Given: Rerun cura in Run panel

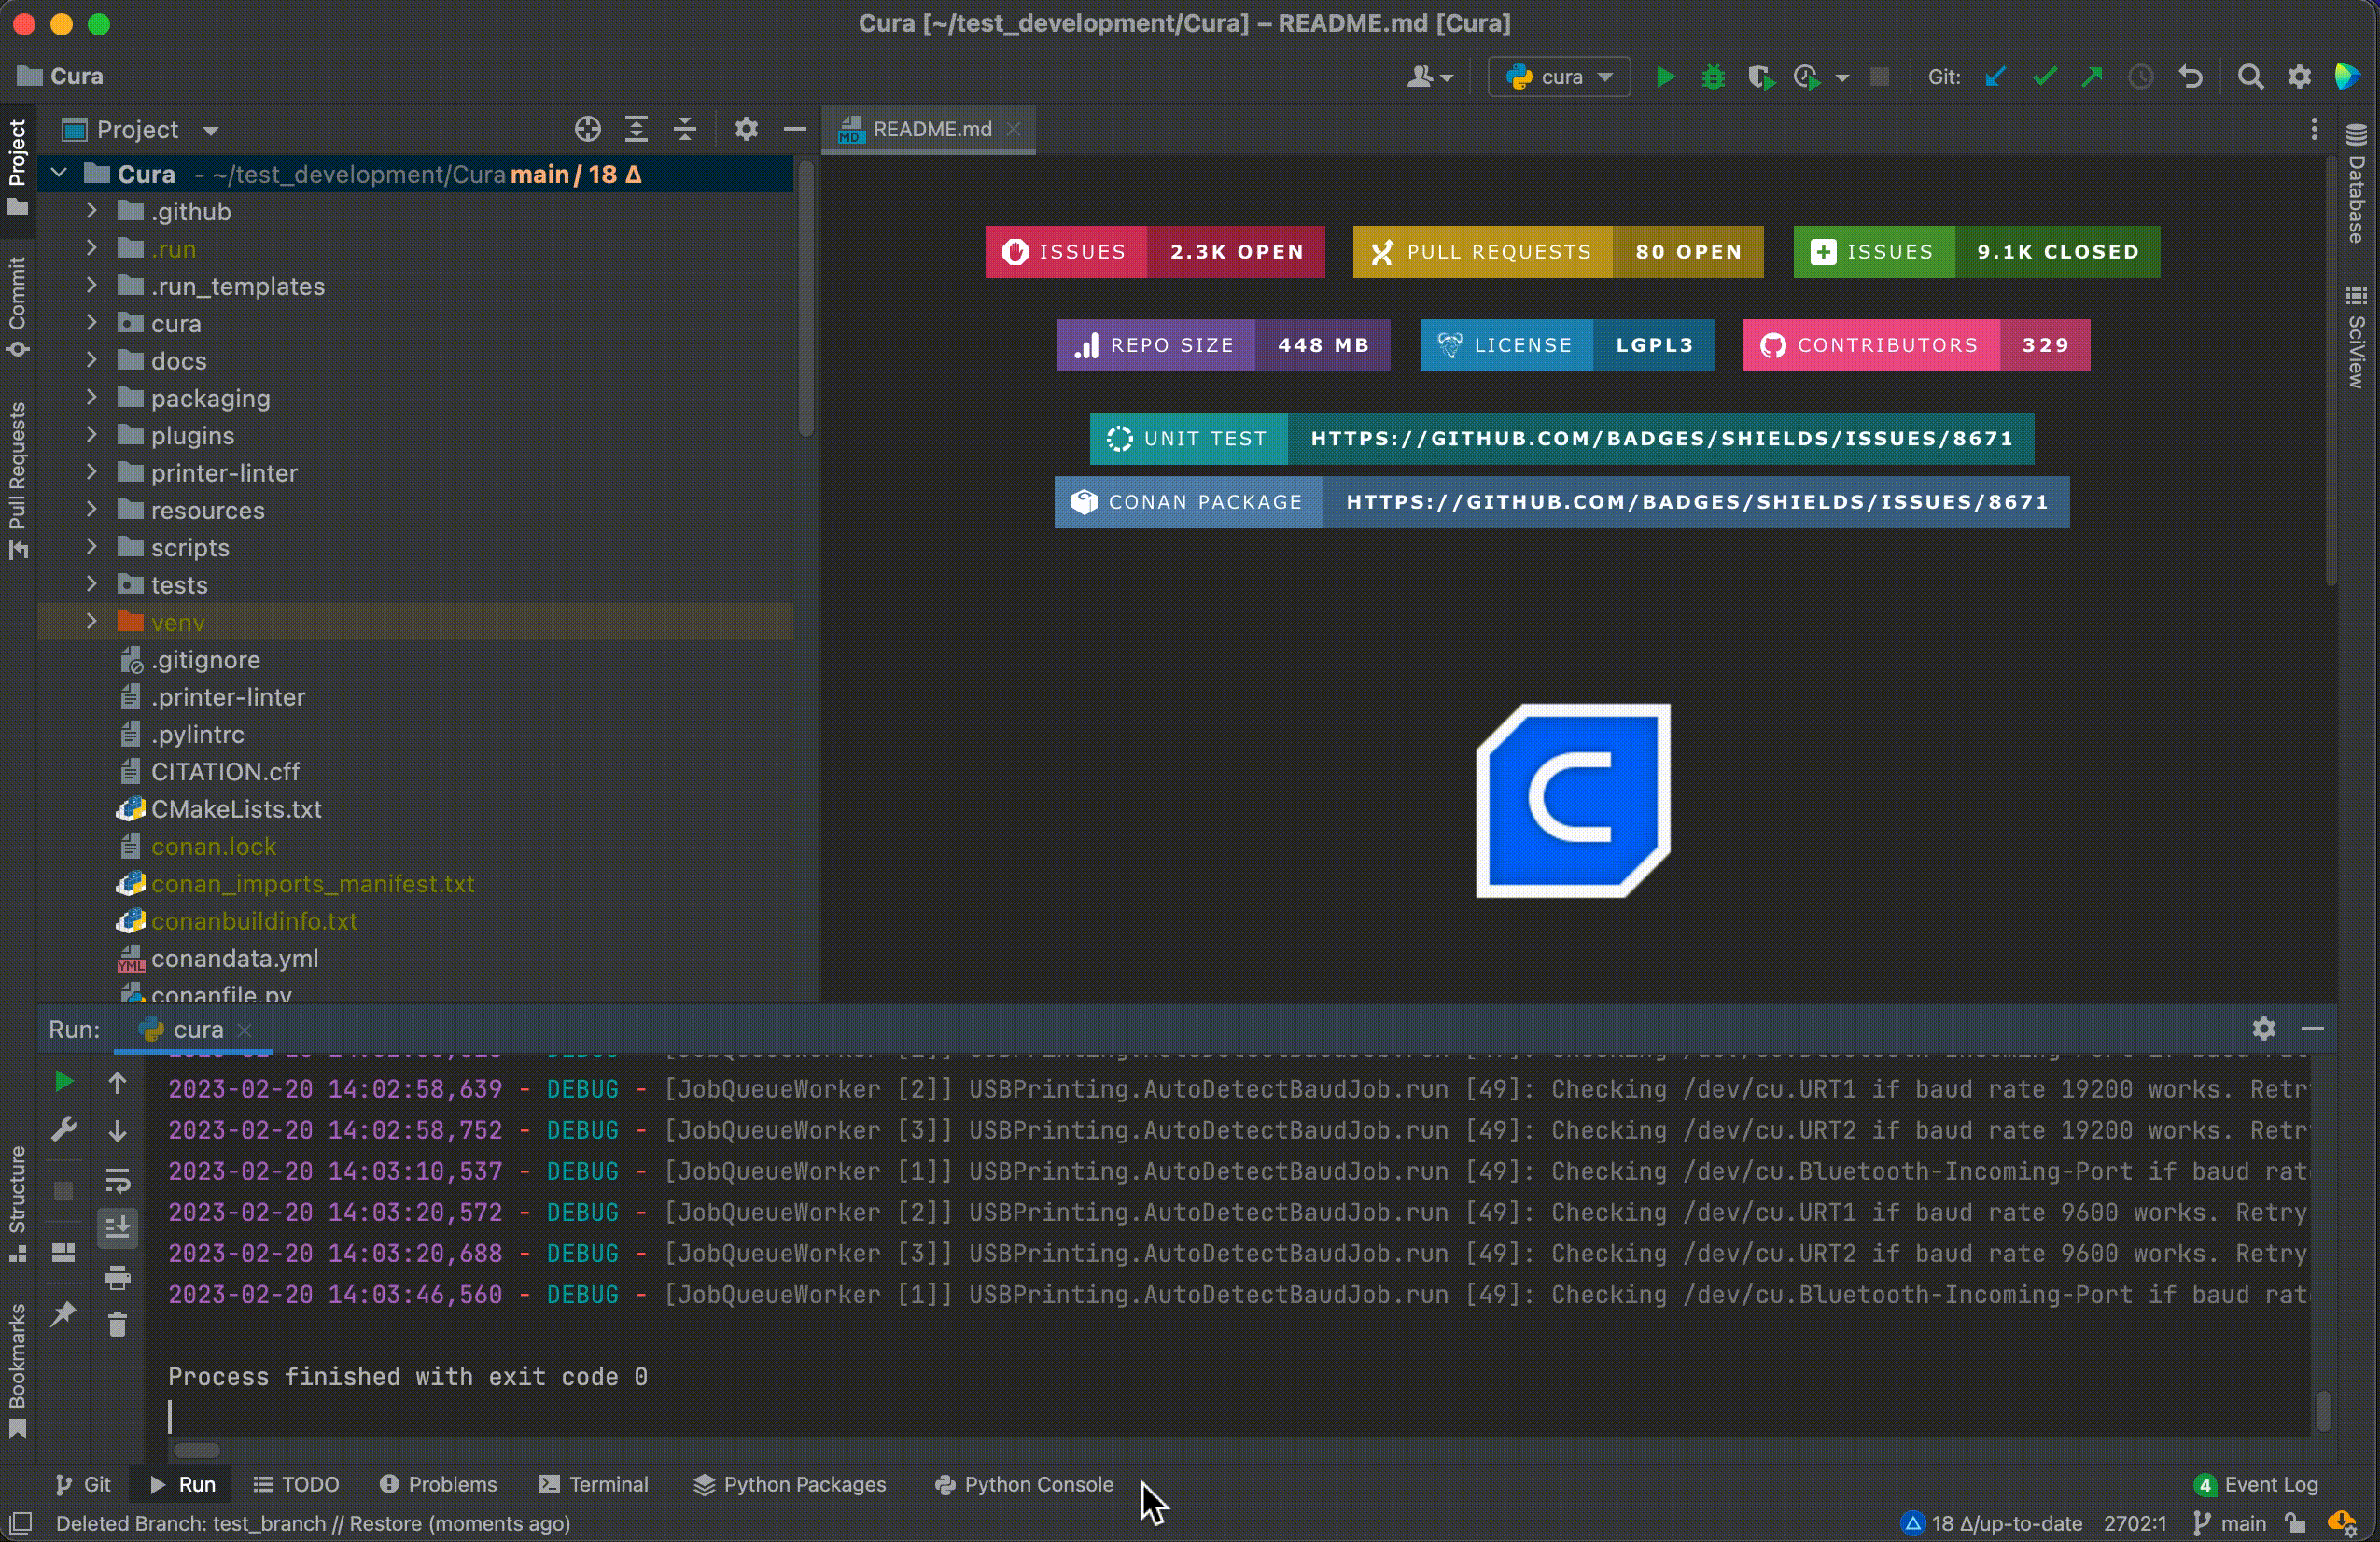Looking at the screenshot, I should pos(63,1082).
